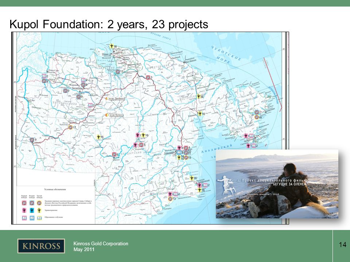
Task: Select the pink education book legend icon
Action: 24,218
